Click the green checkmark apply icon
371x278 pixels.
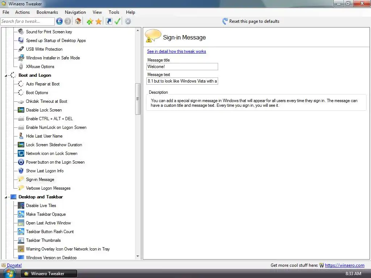117,21
